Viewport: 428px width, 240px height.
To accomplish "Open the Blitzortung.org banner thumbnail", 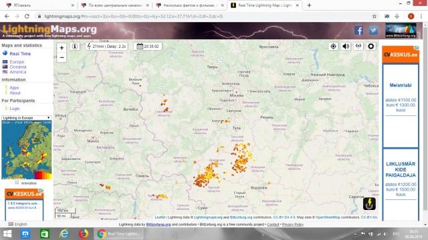I will 401,30.
